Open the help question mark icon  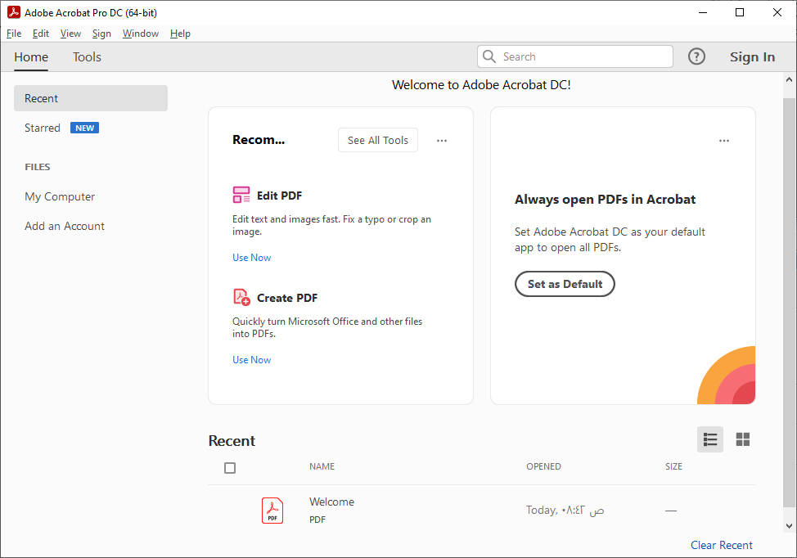(x=696, y=56)
